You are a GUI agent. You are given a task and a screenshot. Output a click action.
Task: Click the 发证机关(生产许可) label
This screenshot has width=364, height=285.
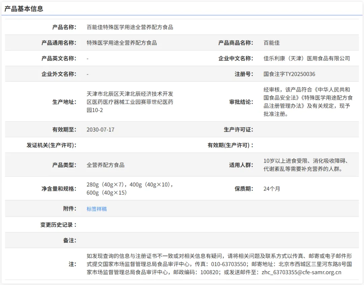click(x=51, y=145)
